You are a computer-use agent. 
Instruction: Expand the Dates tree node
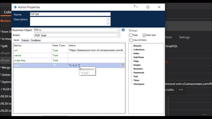point(136,53)
